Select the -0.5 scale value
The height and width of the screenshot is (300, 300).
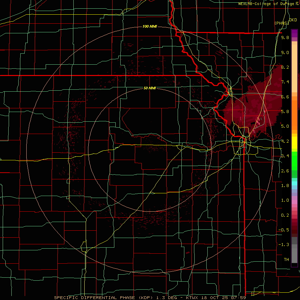point(284,230)
